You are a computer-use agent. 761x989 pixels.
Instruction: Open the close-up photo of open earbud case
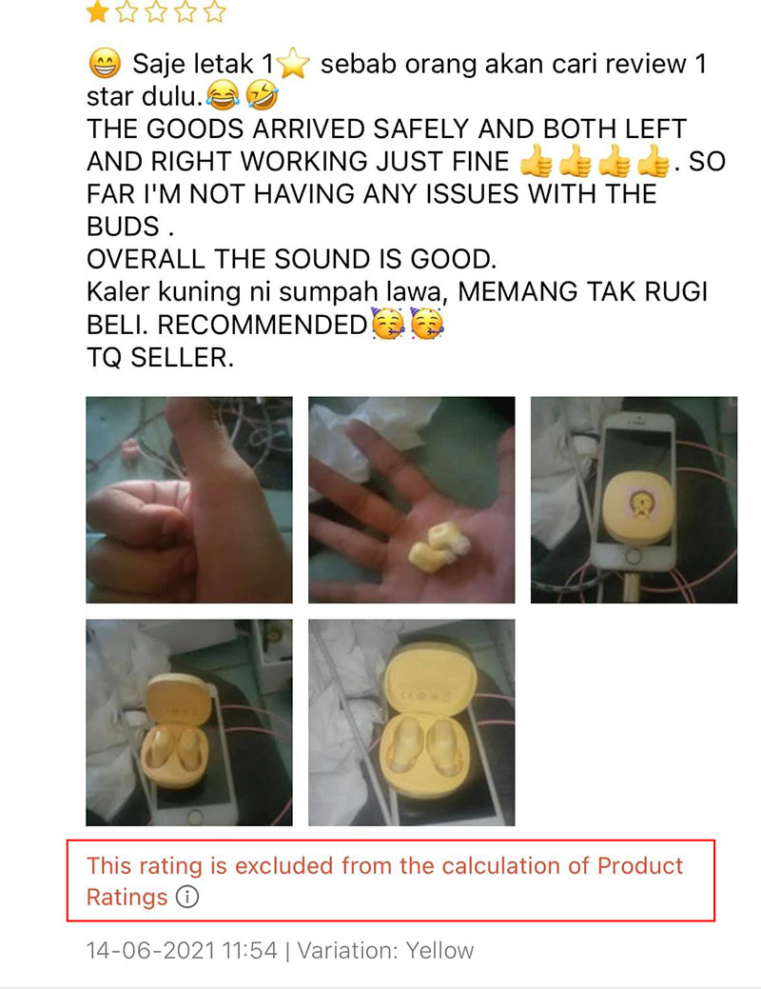[x=412, y=722]
